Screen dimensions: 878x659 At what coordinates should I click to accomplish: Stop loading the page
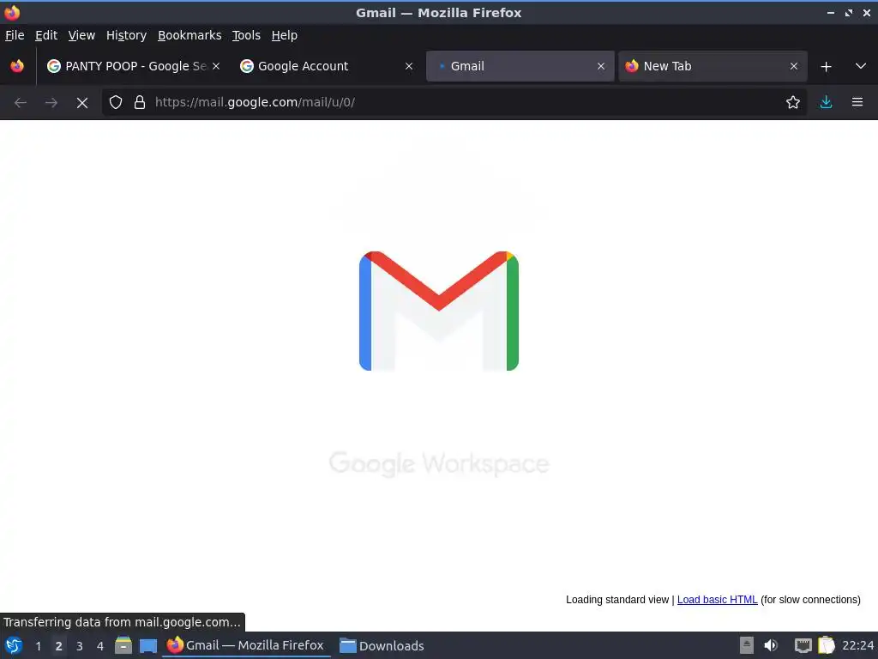(82, 103)
